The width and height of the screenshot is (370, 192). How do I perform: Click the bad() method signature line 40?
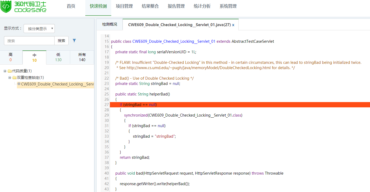click(199, 173)
